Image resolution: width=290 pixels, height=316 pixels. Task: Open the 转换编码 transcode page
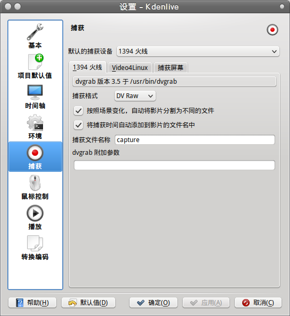(x=35, y=248)
